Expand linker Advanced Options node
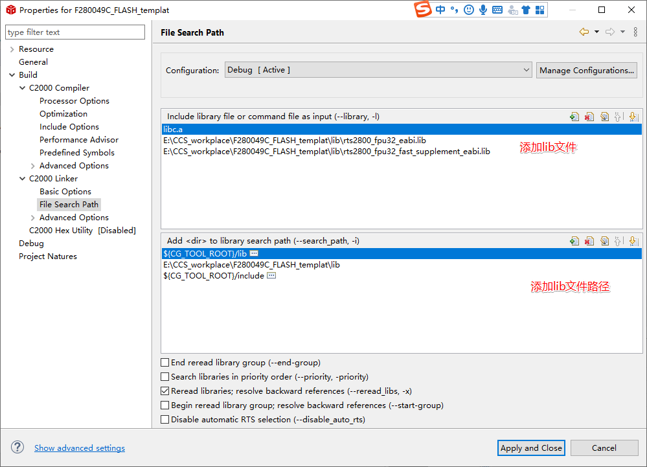This screenshot has height=467, width=647. pyautogui.click(x=32, y=218)
